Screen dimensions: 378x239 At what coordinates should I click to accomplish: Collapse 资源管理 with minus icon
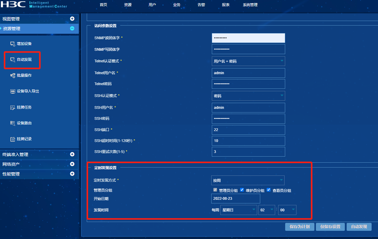click(x=72, y=28)
